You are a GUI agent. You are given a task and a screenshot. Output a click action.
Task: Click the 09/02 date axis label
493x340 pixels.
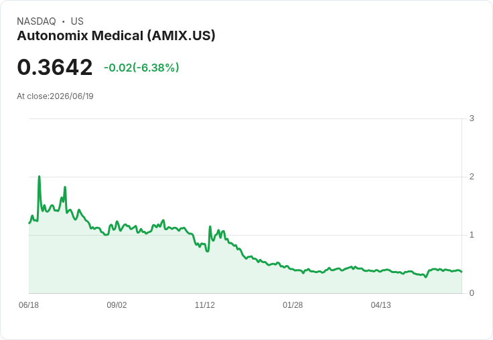click(x=117, y=305)
